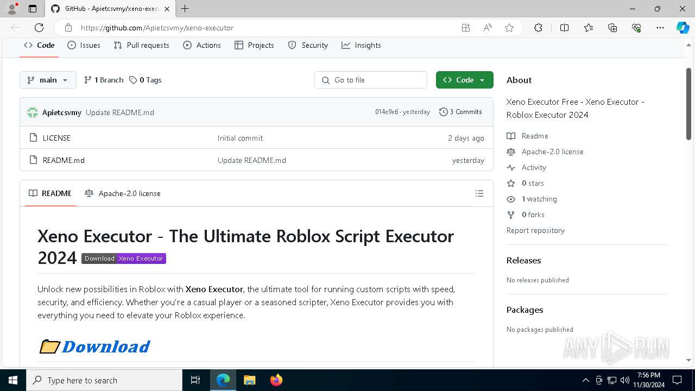The width and height of the screenshot is (695, 391).
Task: Click the site info lock icon
Action: [68, 28]
